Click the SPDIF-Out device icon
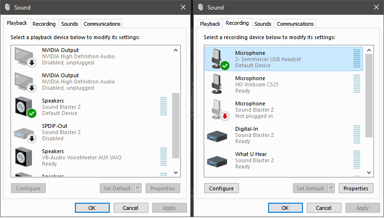Screen dimensions: 384x218 (25, 132)
